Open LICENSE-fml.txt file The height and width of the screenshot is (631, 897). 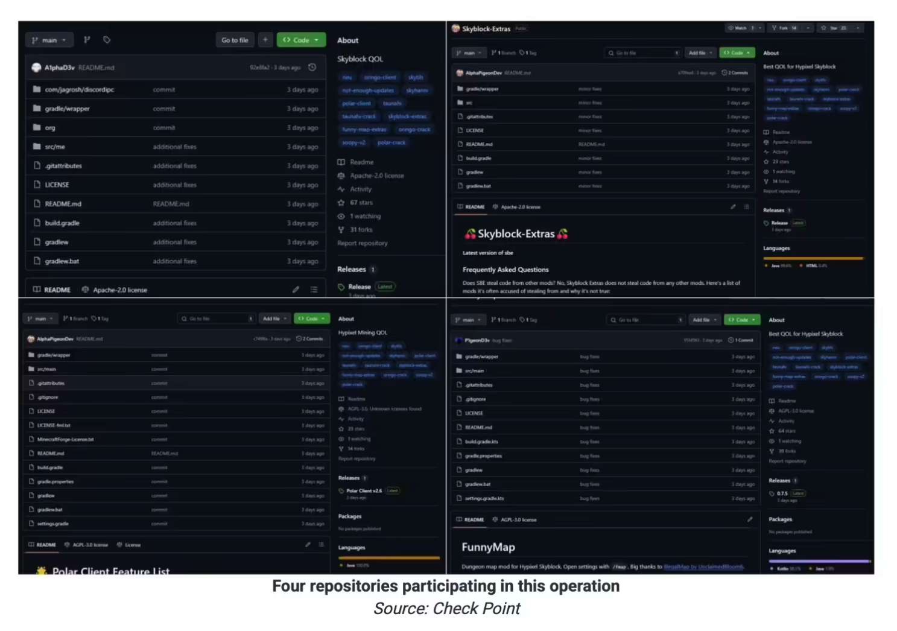click(x=54, y=425)
